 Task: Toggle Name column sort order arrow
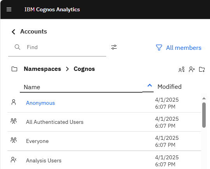pos(150,85)
